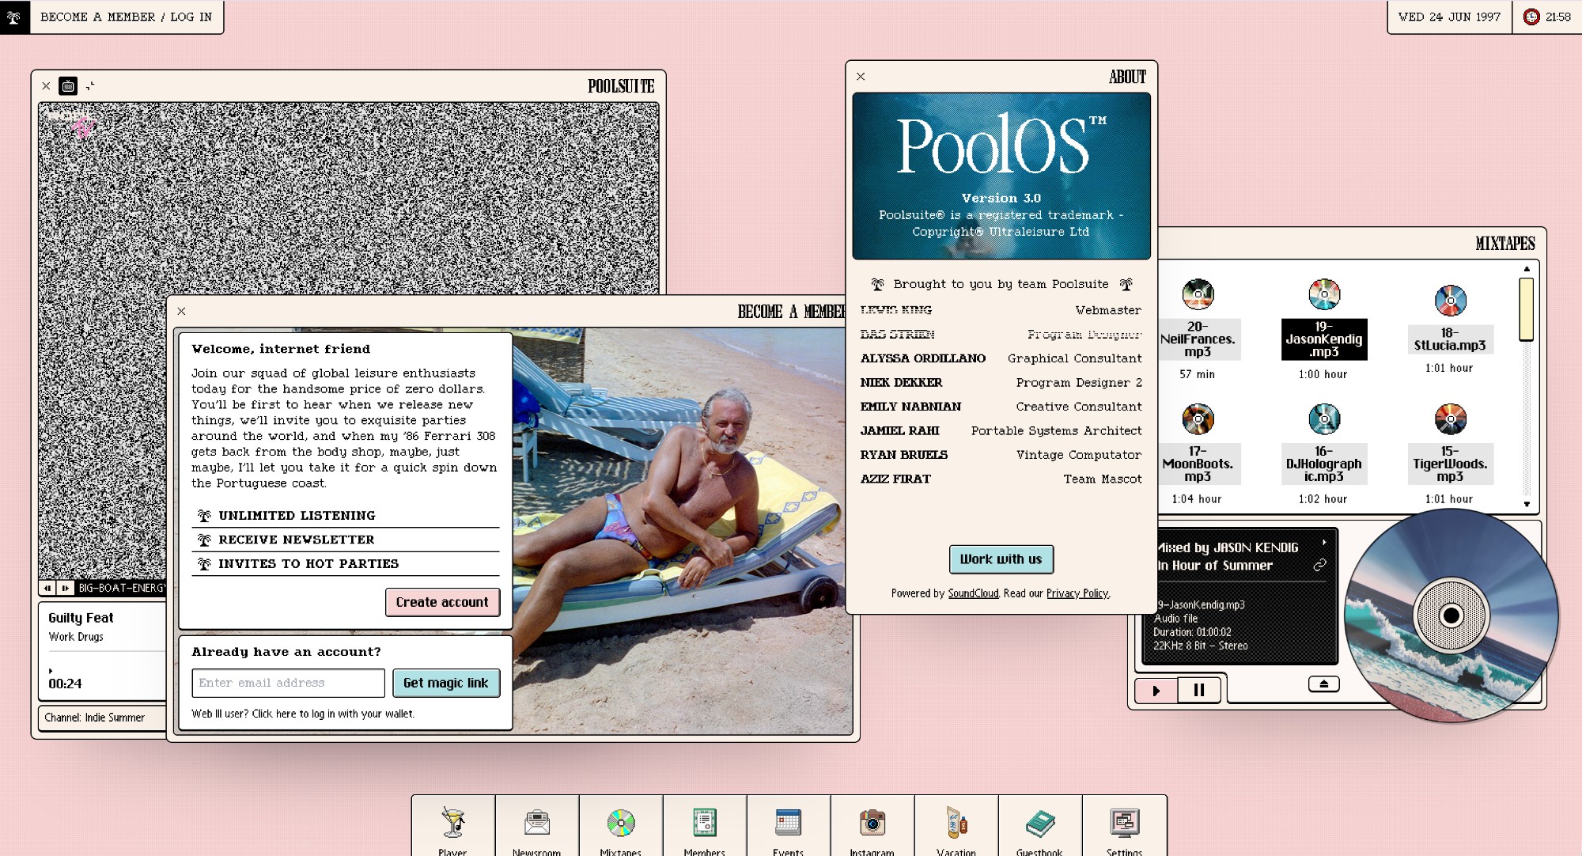
Task: Select the 20-NeilFrances.mp3 disc icon
Action: point(1198,294)
